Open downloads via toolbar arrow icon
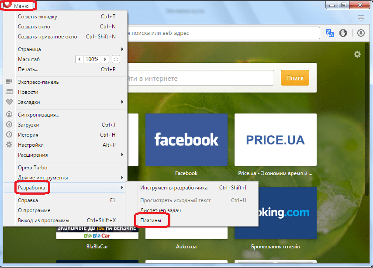 (x=361, y=33)
